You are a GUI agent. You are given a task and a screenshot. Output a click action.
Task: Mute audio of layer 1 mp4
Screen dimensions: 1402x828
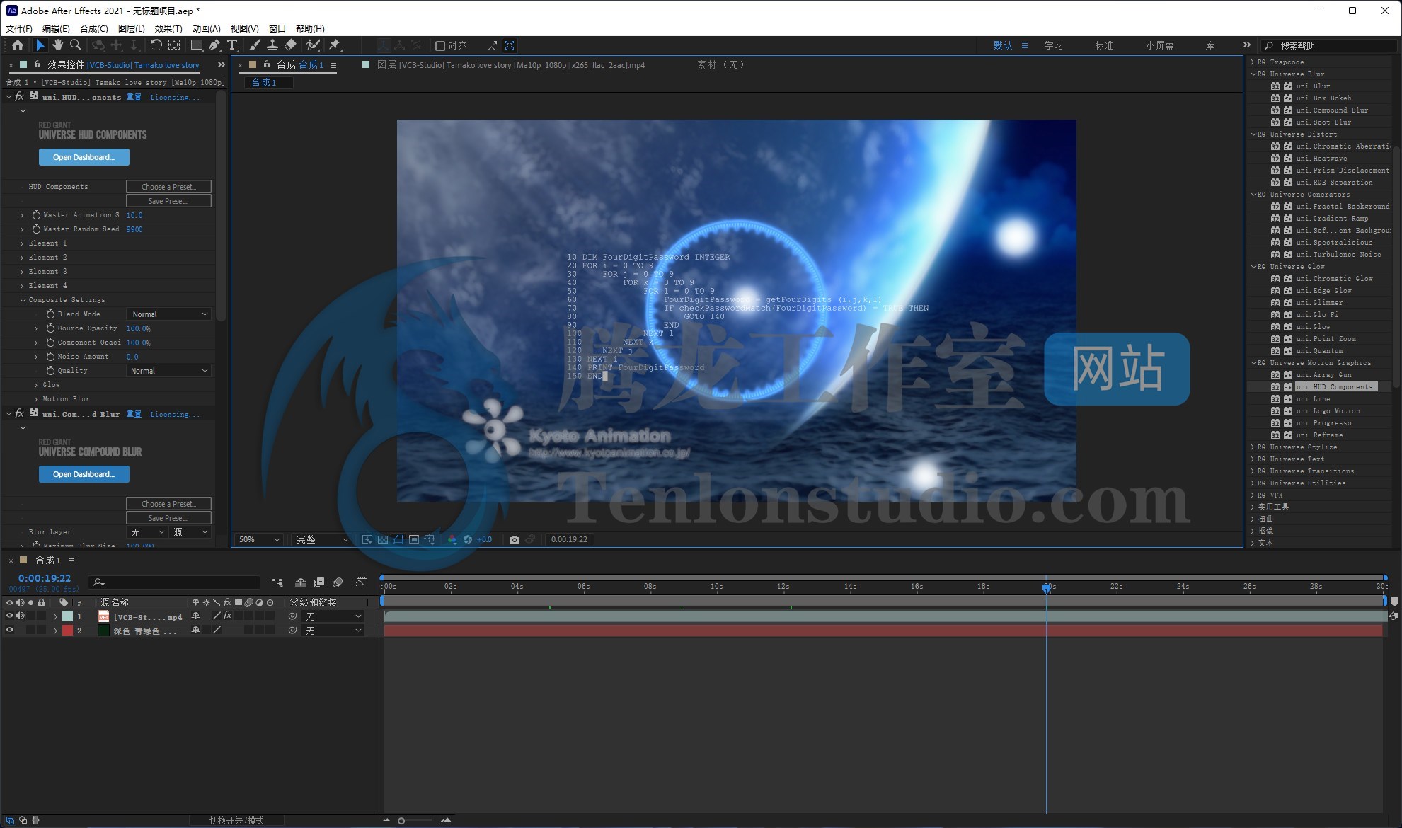[20, 616]
